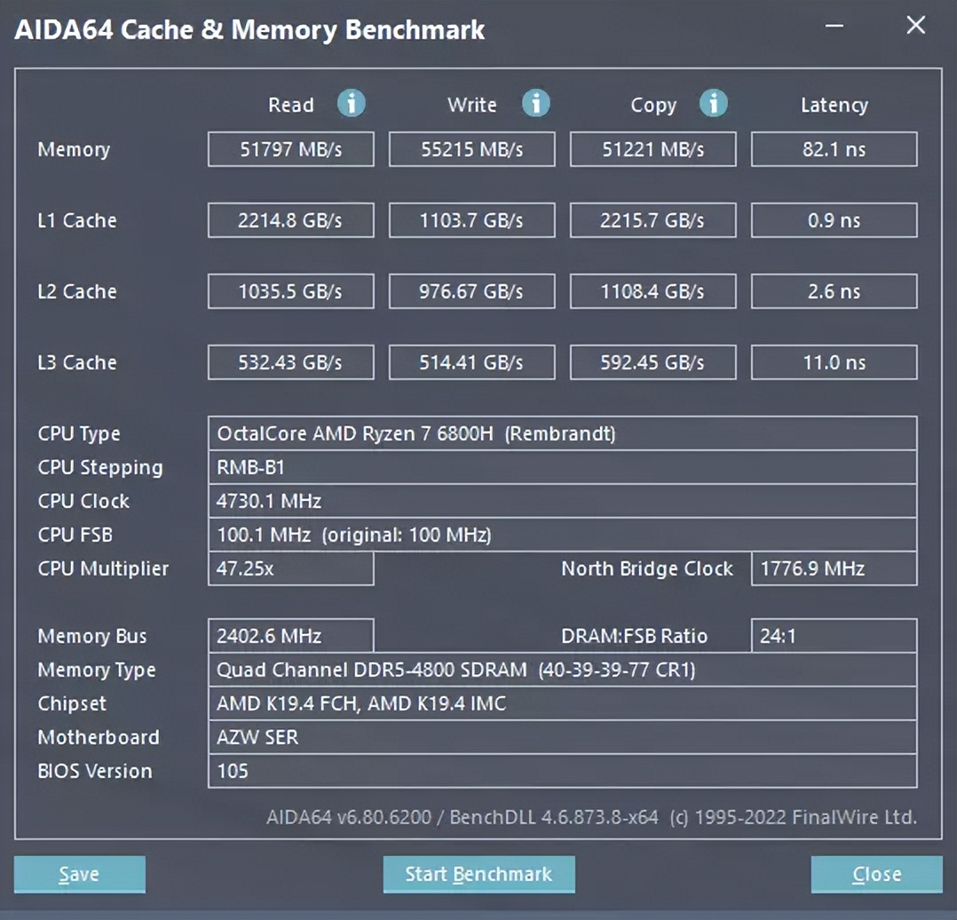Click the info icon next to Copy

(x=713, y=104)
